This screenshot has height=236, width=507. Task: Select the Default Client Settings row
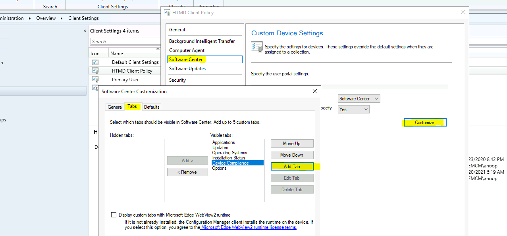125,62
